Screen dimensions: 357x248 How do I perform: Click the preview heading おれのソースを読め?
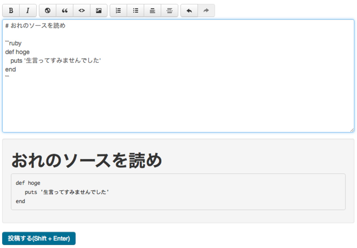[87, 160]
